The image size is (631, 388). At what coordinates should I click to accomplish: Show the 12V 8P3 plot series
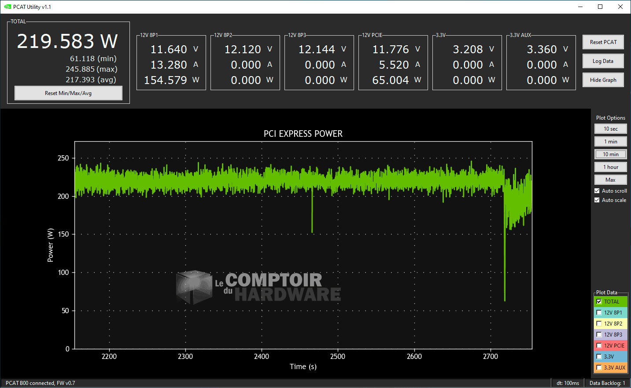[599, 335]
